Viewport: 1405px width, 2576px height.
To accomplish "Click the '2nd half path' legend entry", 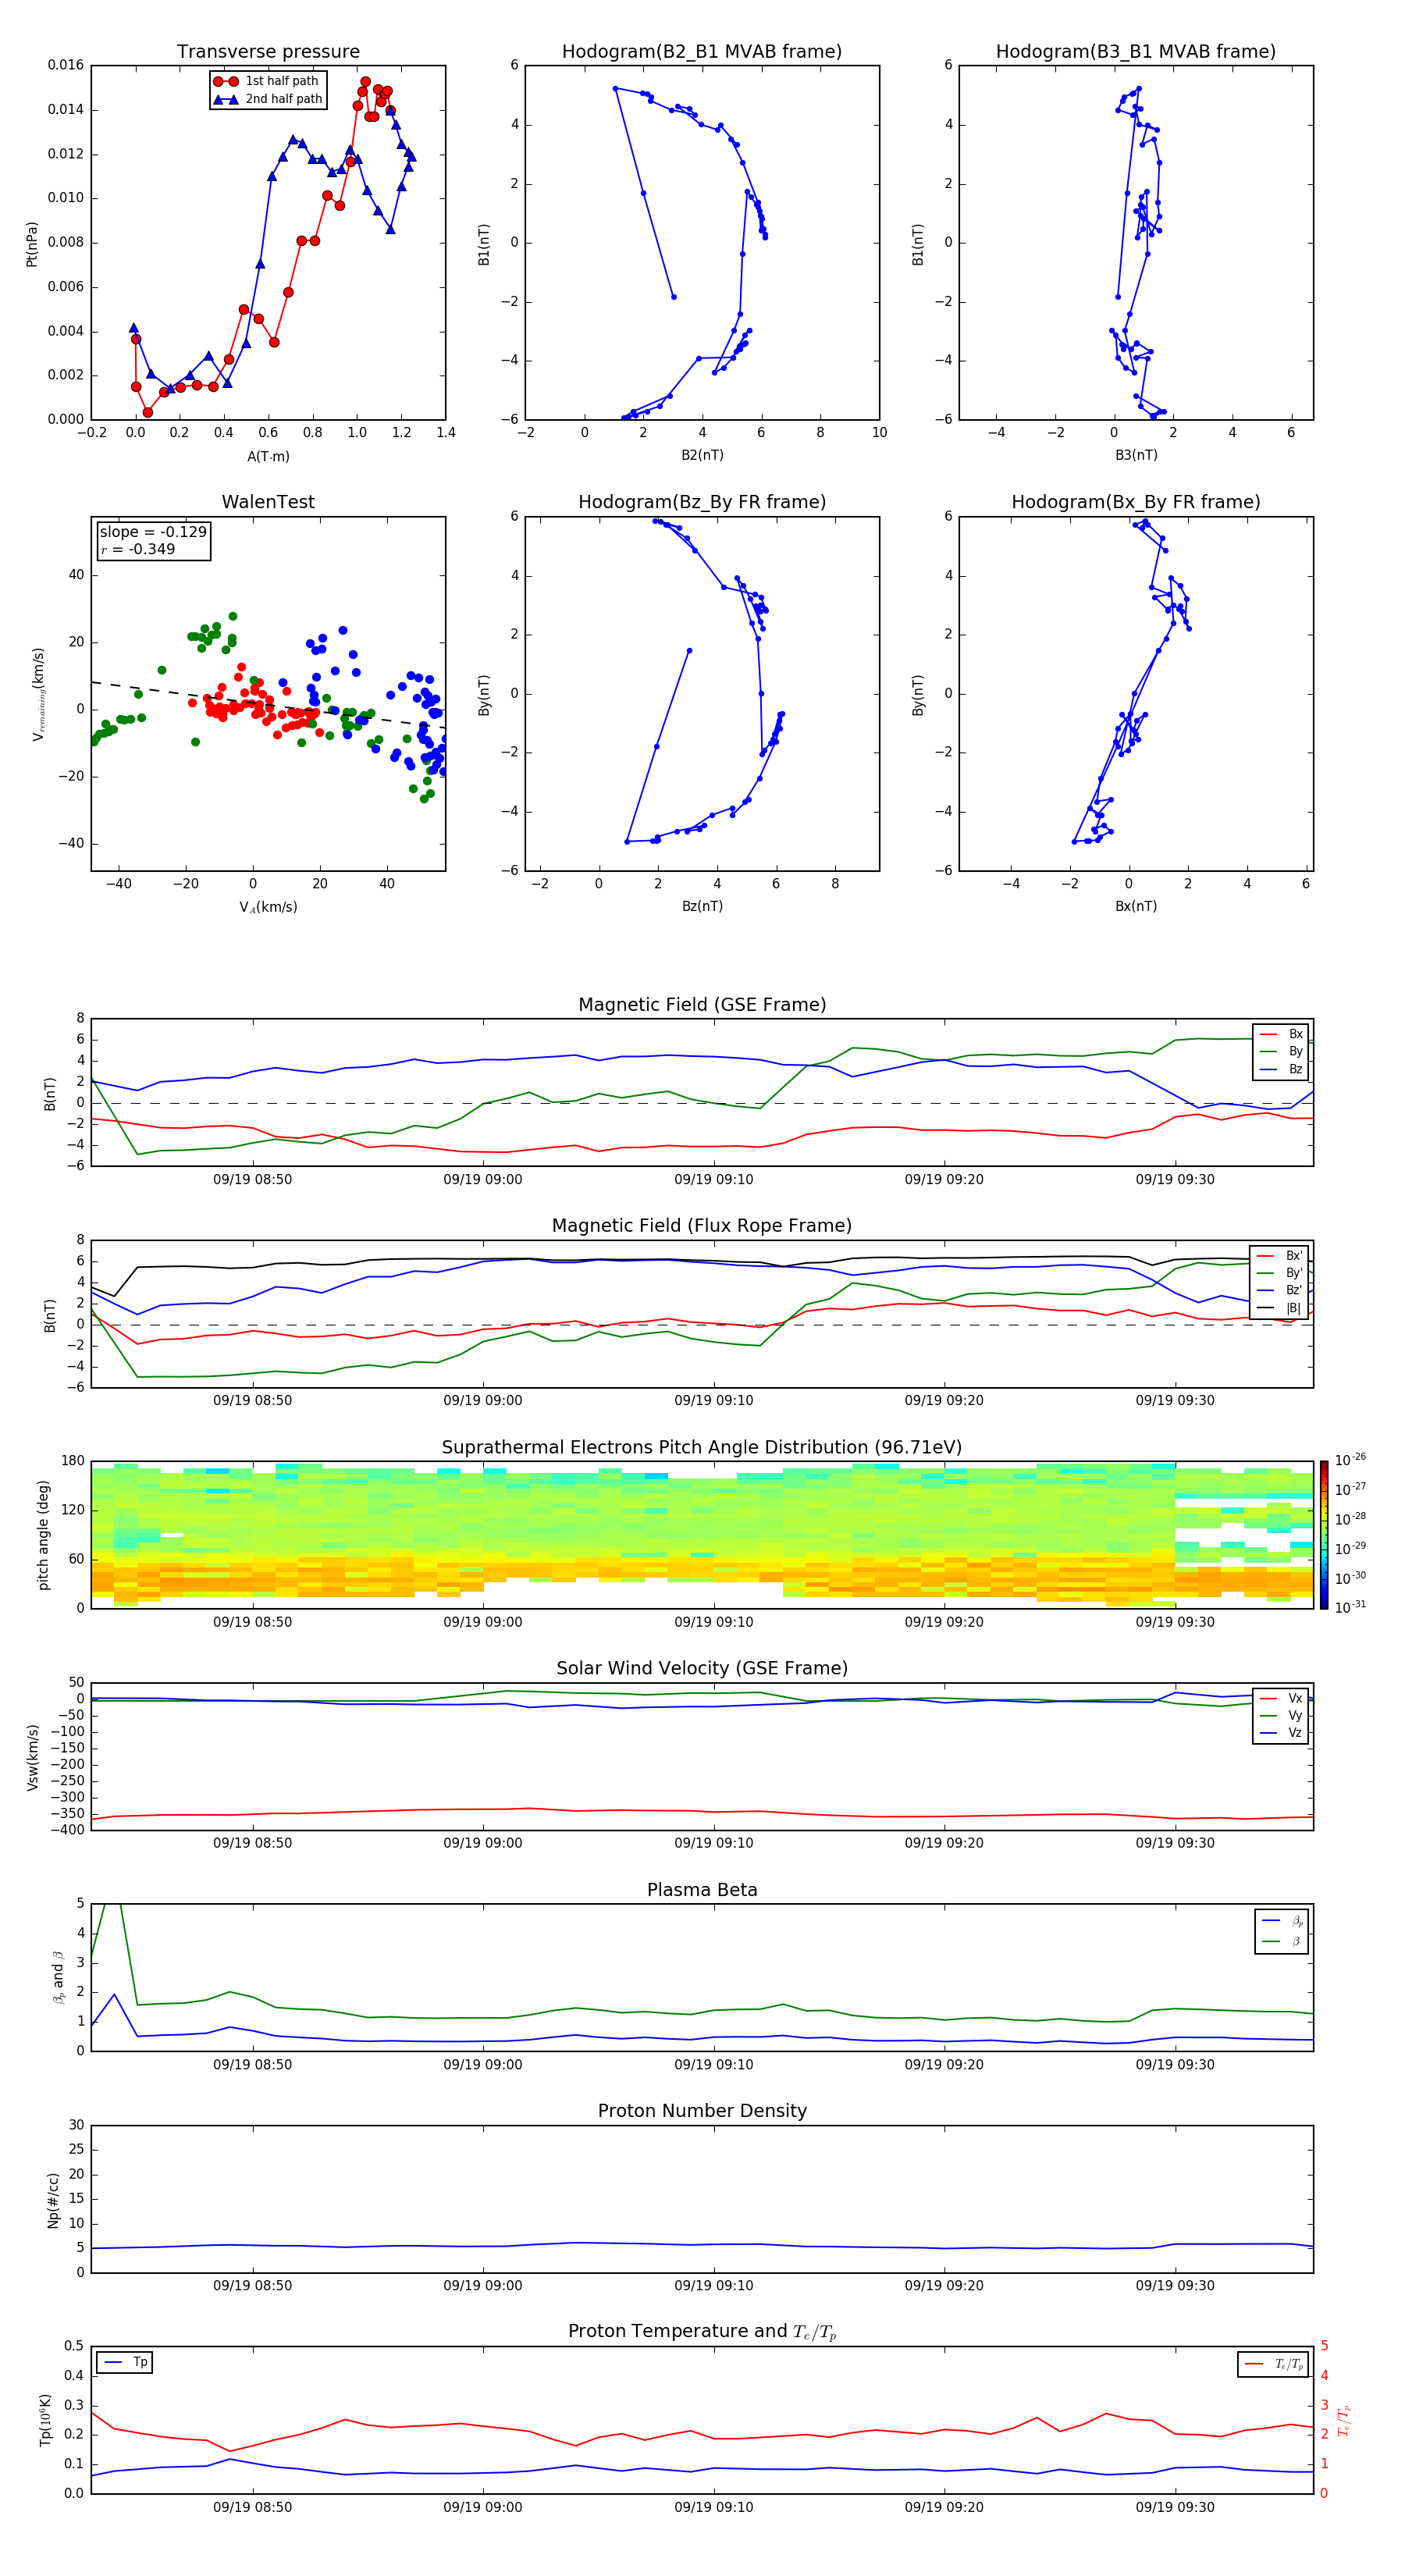I will [x=268, y=99].
